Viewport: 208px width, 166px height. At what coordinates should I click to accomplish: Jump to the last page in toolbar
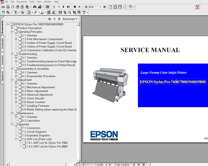tap(68, 7)
